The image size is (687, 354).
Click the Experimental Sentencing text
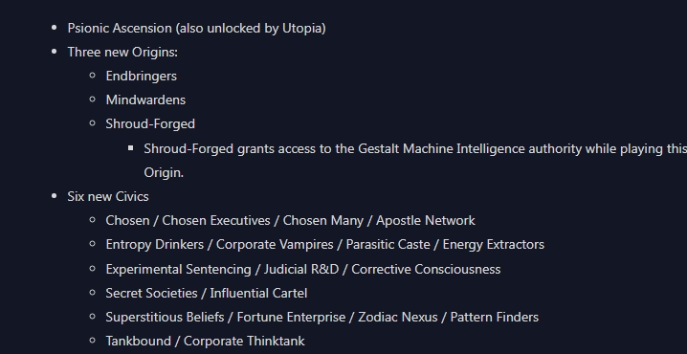tap(178, 269)
